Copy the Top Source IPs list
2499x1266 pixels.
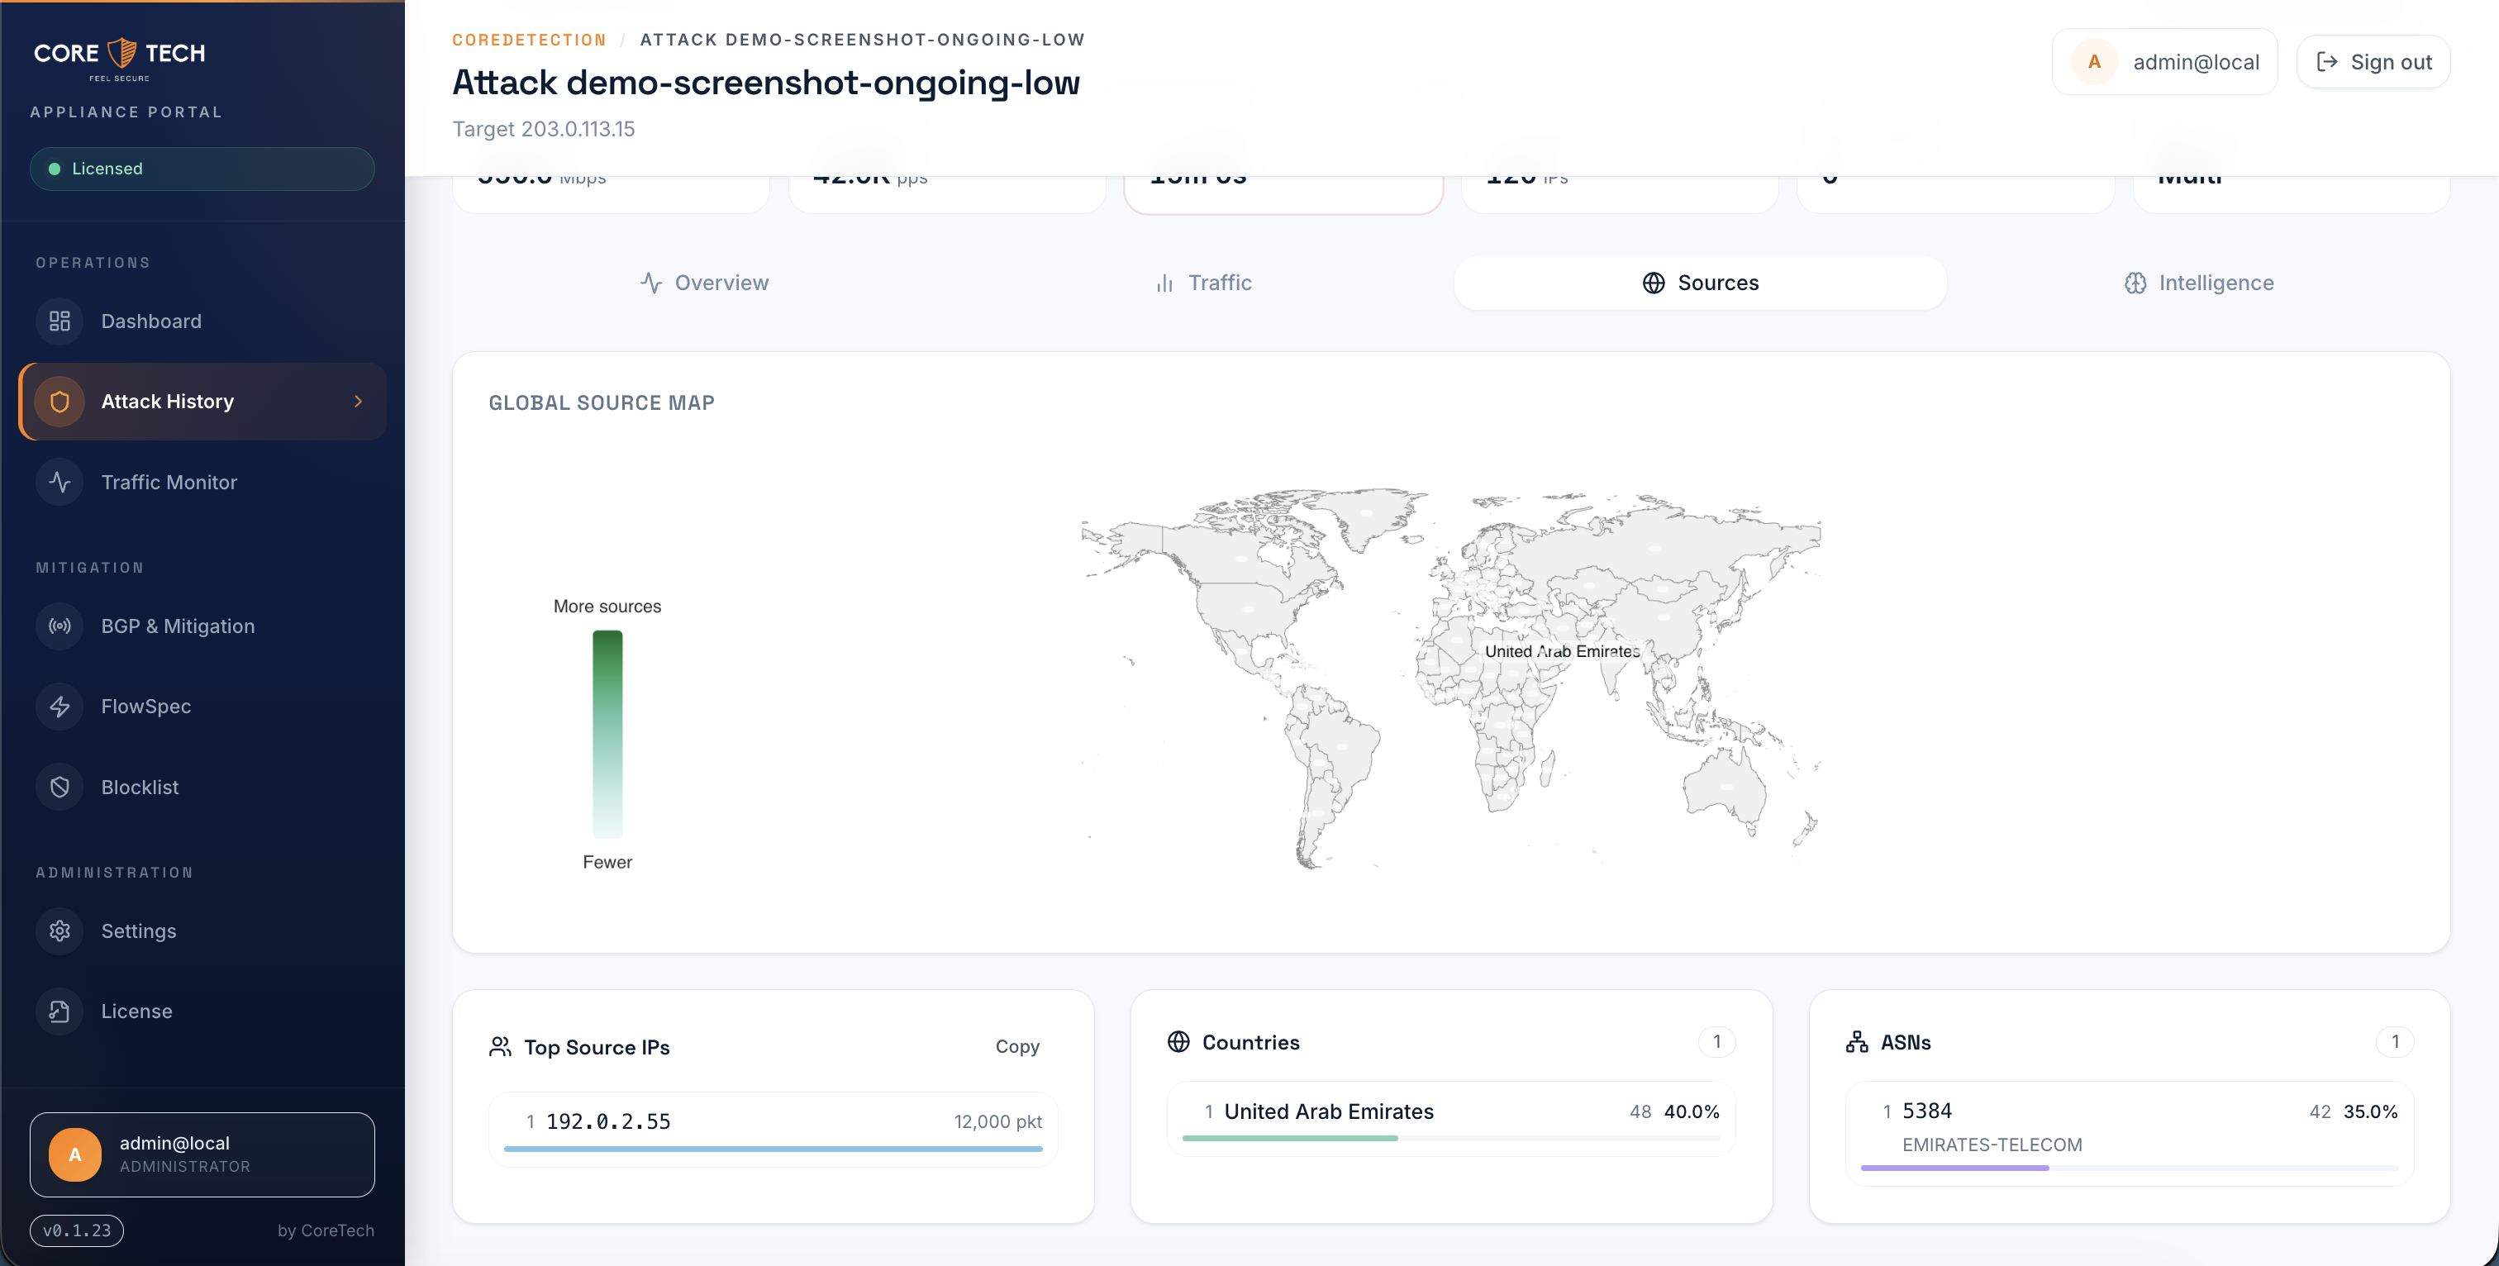(1016, 1047)
